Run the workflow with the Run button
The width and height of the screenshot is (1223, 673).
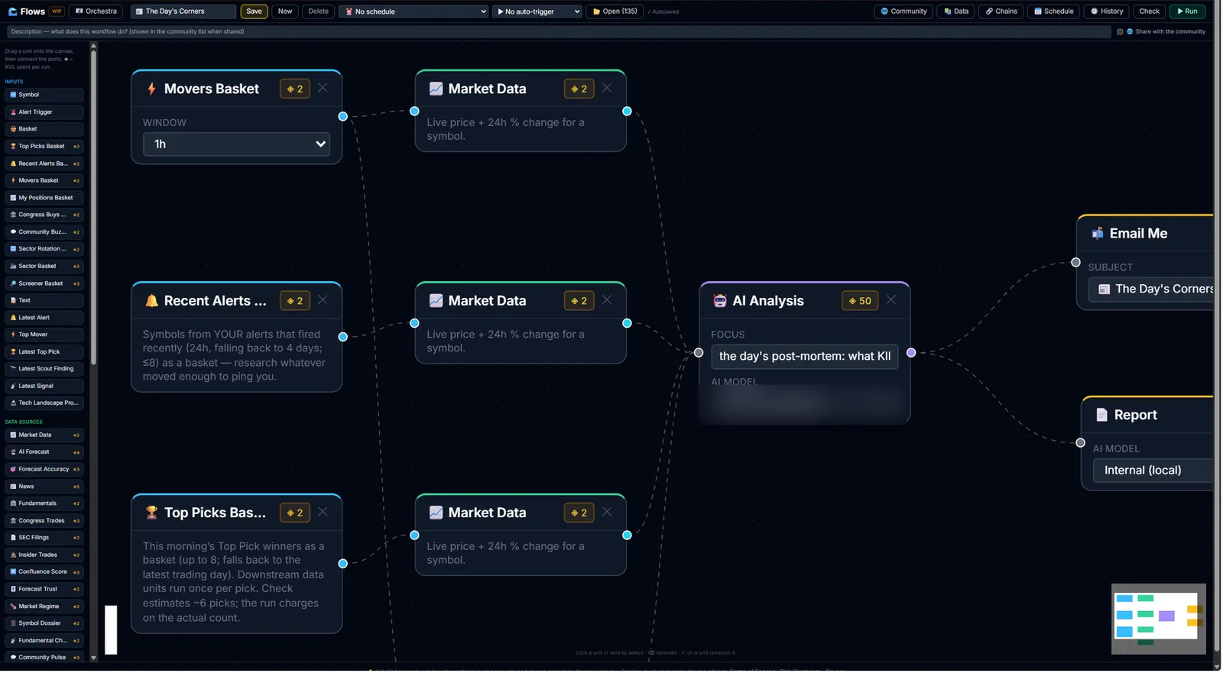(x=1187, y=11)
